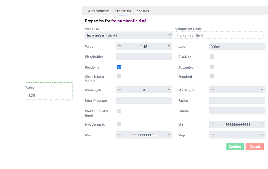Click the Confirm button

tap(235, 147)
